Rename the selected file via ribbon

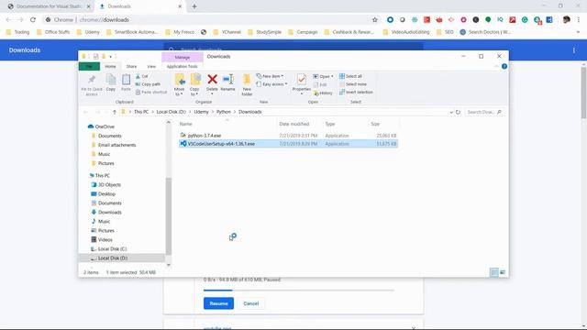click(227, 82)
